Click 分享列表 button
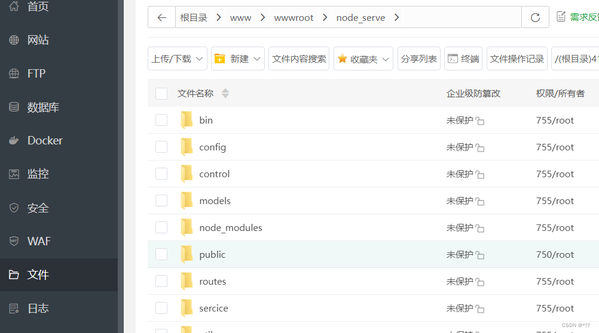The image size is (599, 333). pyautogui.click(x=418, y=58)
